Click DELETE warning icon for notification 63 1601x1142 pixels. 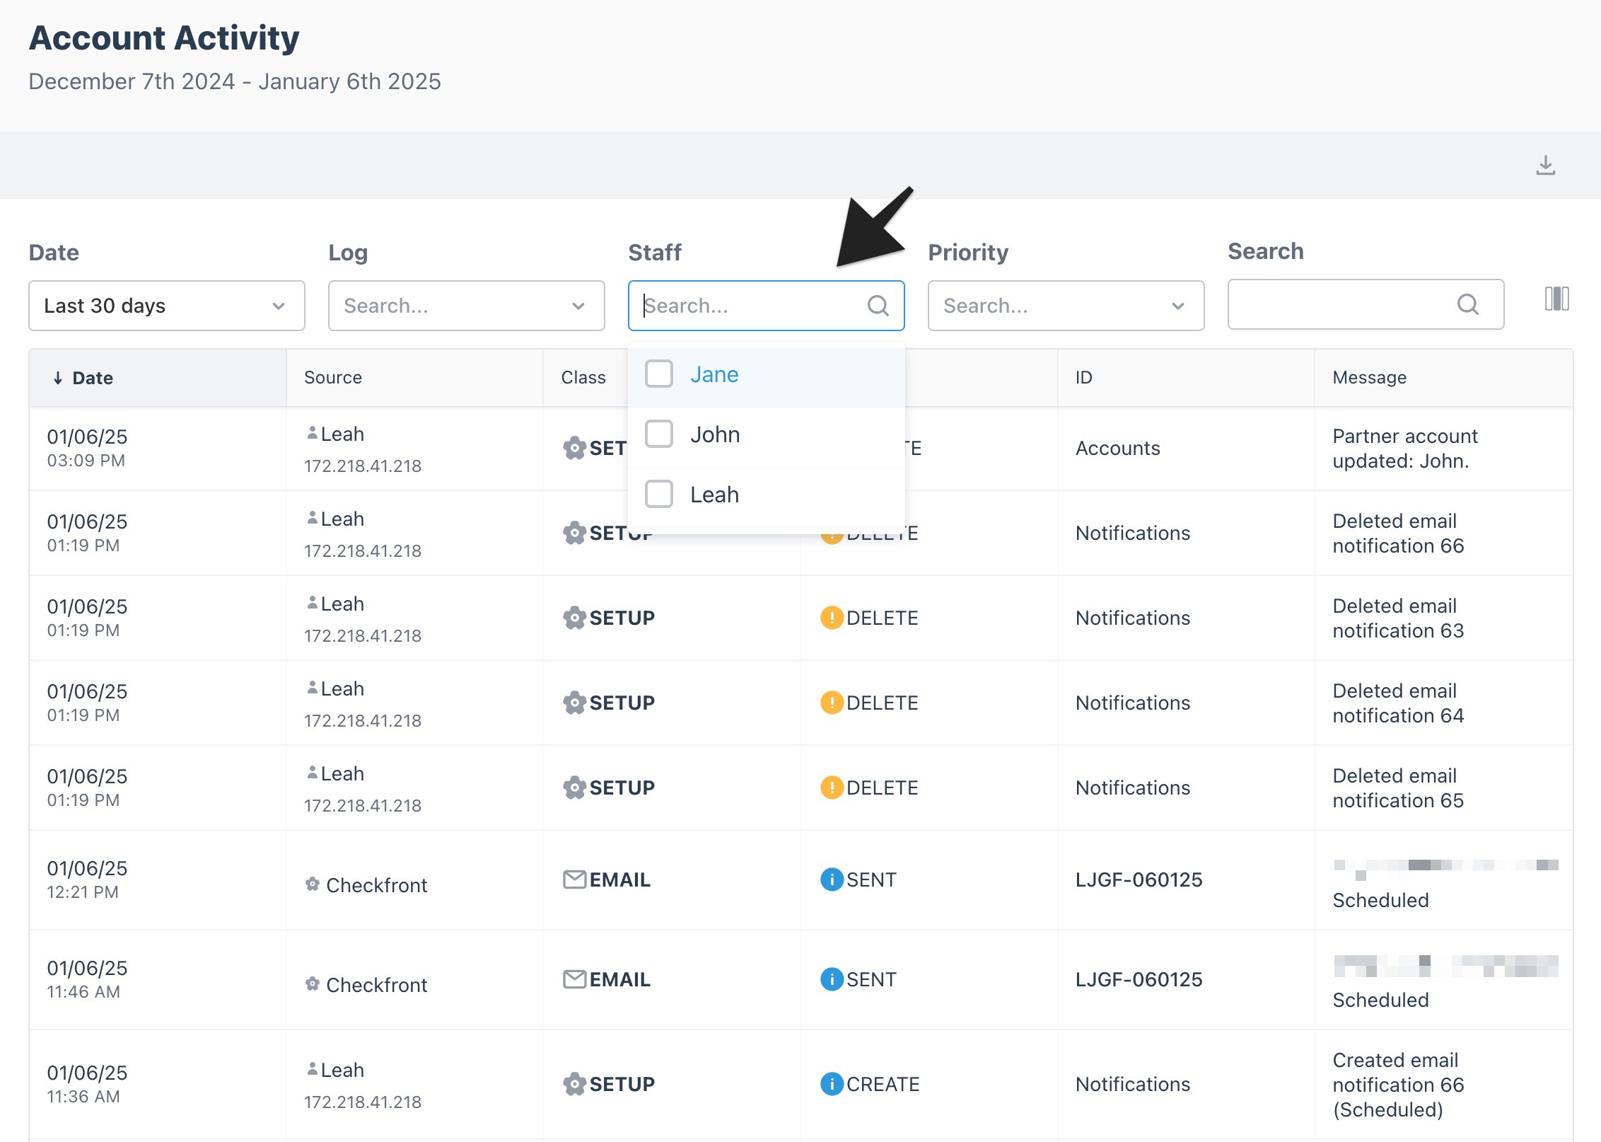point(832,618)
